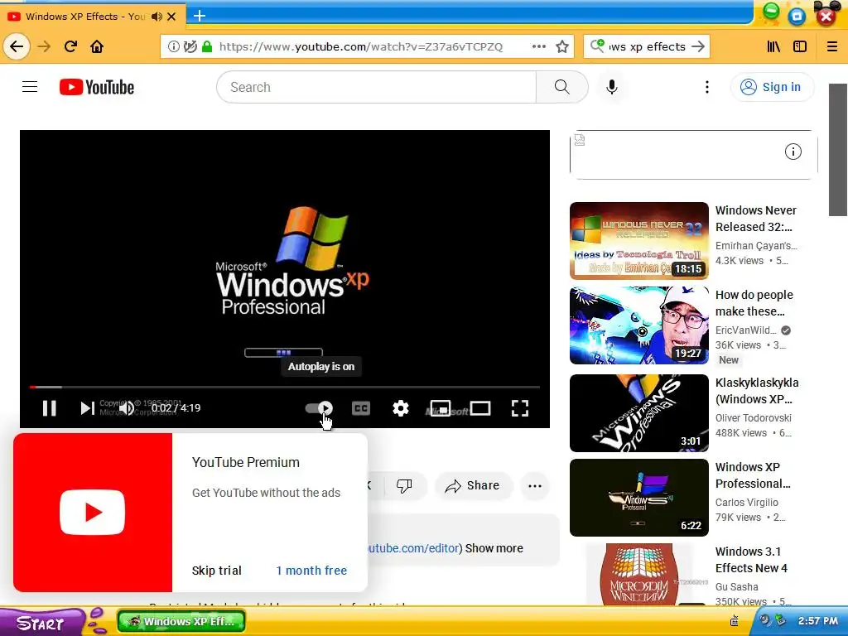Toggle theater mode view
The image size is (848, 636).
click(480, 408)
